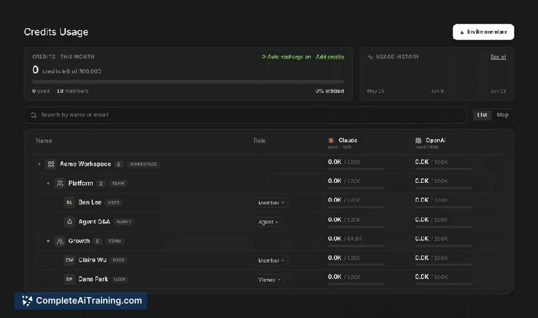Click the search magnifier icon
The height and width of the screenshot is (318, 538).
pos(33,115)
